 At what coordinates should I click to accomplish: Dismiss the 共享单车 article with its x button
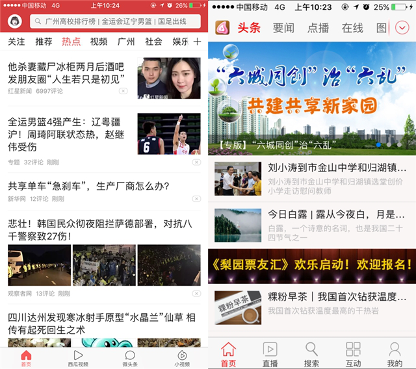click(x=196, y=199)
